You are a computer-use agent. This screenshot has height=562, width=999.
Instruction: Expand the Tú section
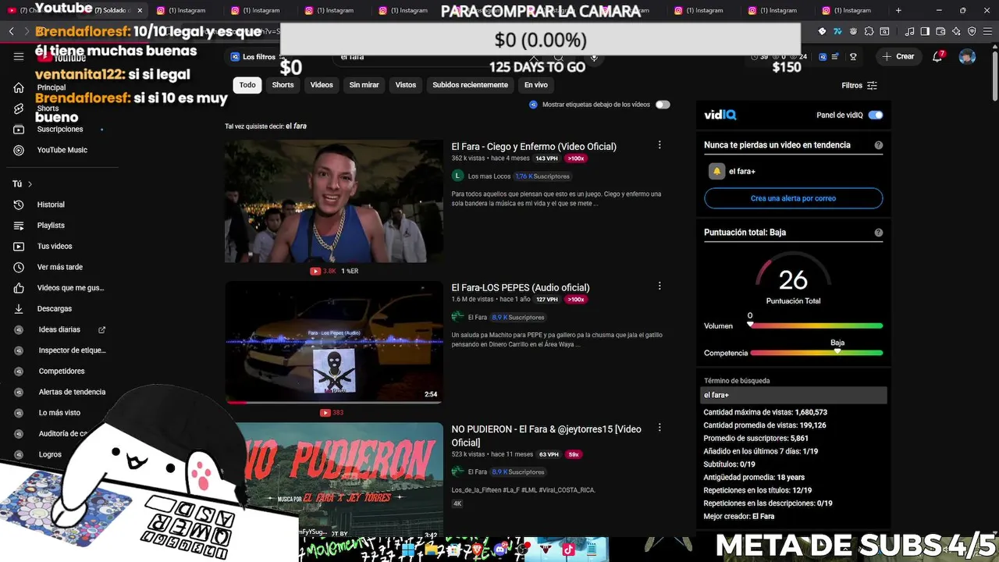[23, 184]
